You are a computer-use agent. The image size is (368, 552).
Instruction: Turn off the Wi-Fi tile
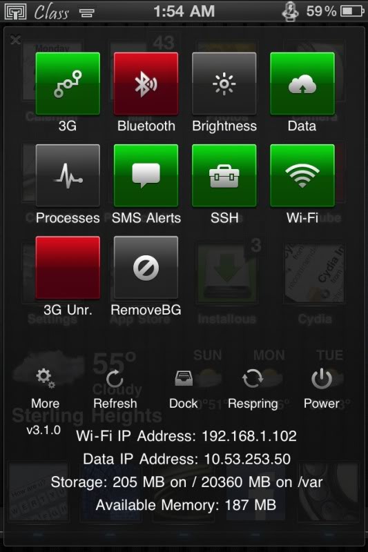tap(302, 176)
